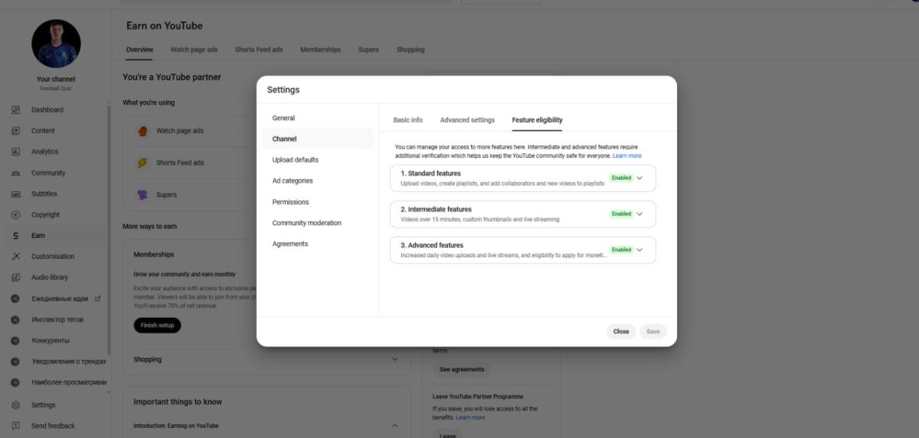Click the Dashboard icon in sidebar

(15, 109)
